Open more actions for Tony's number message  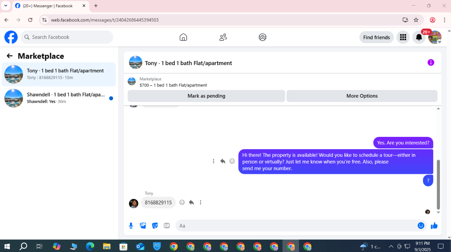pyautogui.click(x=201, y=202)
